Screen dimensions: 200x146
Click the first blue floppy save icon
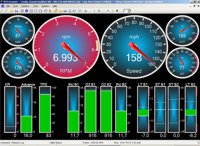pos(17,11)
